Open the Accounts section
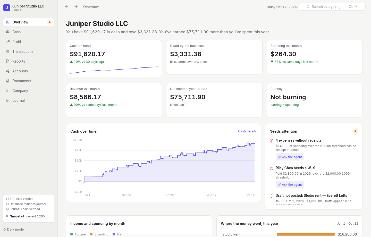This screenshot has width=371, height=237. (x=29, y=71)
